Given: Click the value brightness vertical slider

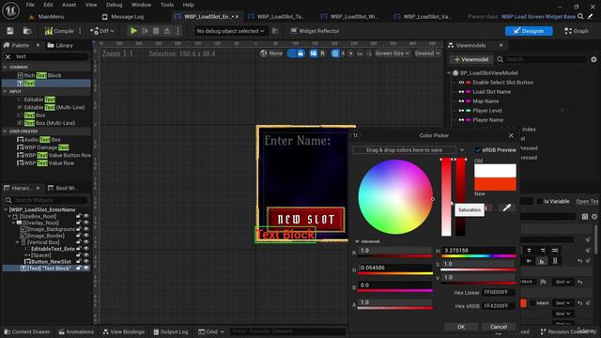Looking at the screenshot, I should [461, 197].
